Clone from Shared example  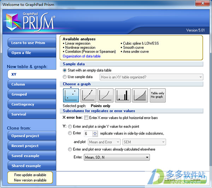(x=32, y=166)
